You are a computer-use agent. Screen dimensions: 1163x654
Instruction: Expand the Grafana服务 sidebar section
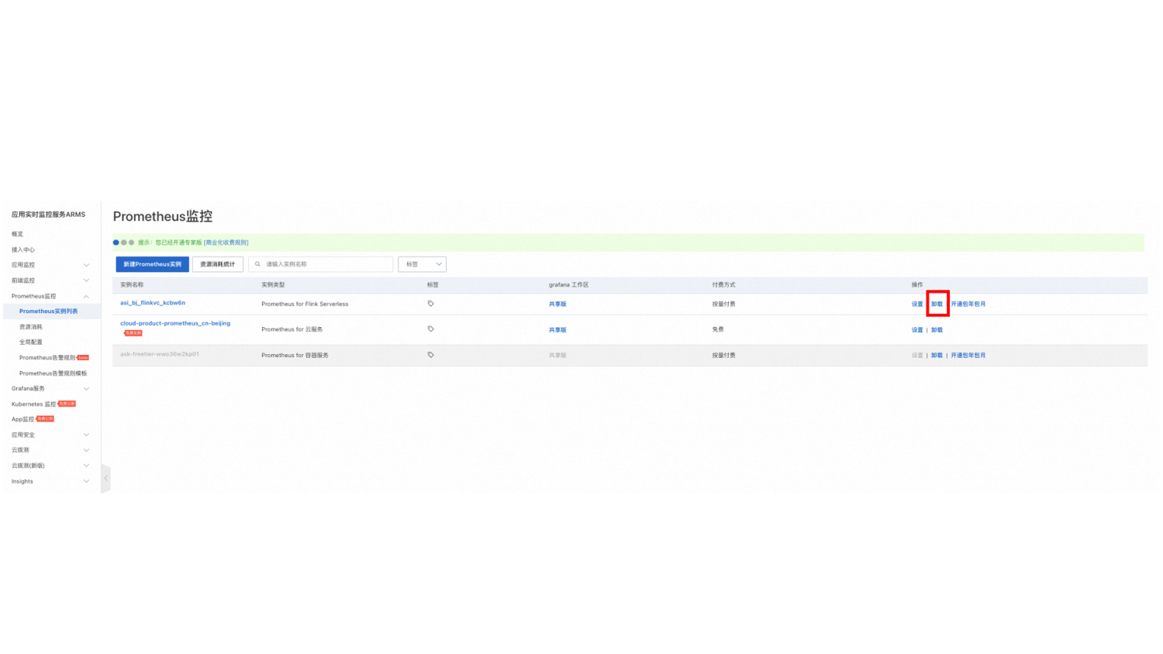click(x=86, y=388)
